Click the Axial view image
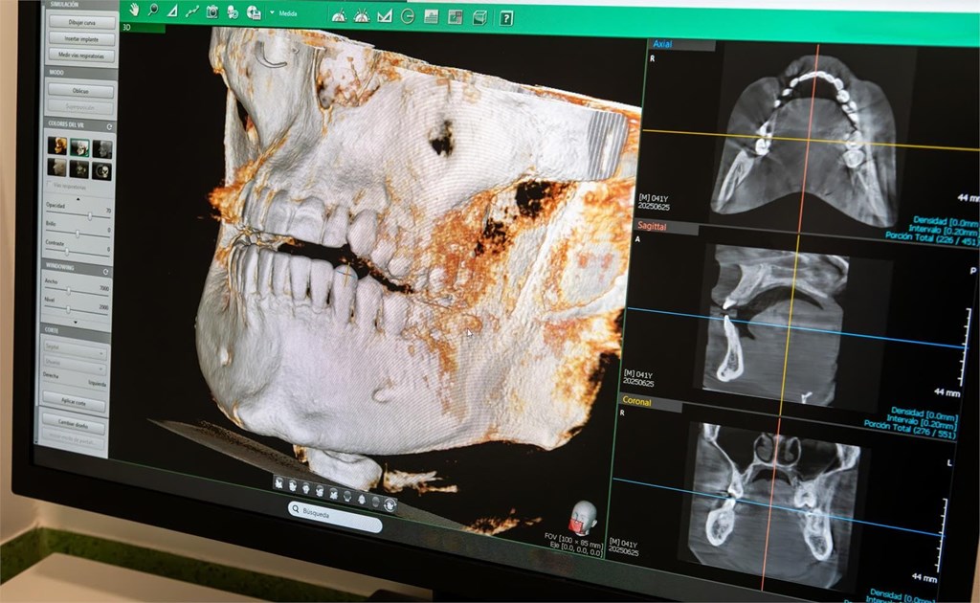This screenshot has width=980, height=603. pyautogui.click(x=805, y=141)
